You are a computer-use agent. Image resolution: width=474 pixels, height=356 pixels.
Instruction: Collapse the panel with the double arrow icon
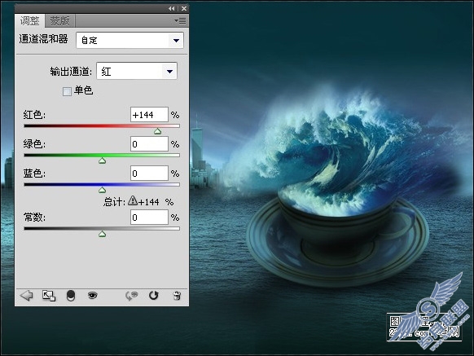(x=171, y=8)
